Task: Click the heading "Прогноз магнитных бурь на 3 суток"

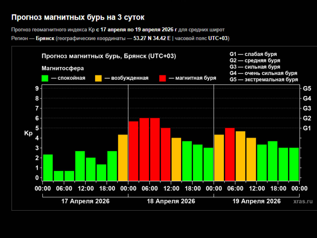Action: tap(78, 17)
